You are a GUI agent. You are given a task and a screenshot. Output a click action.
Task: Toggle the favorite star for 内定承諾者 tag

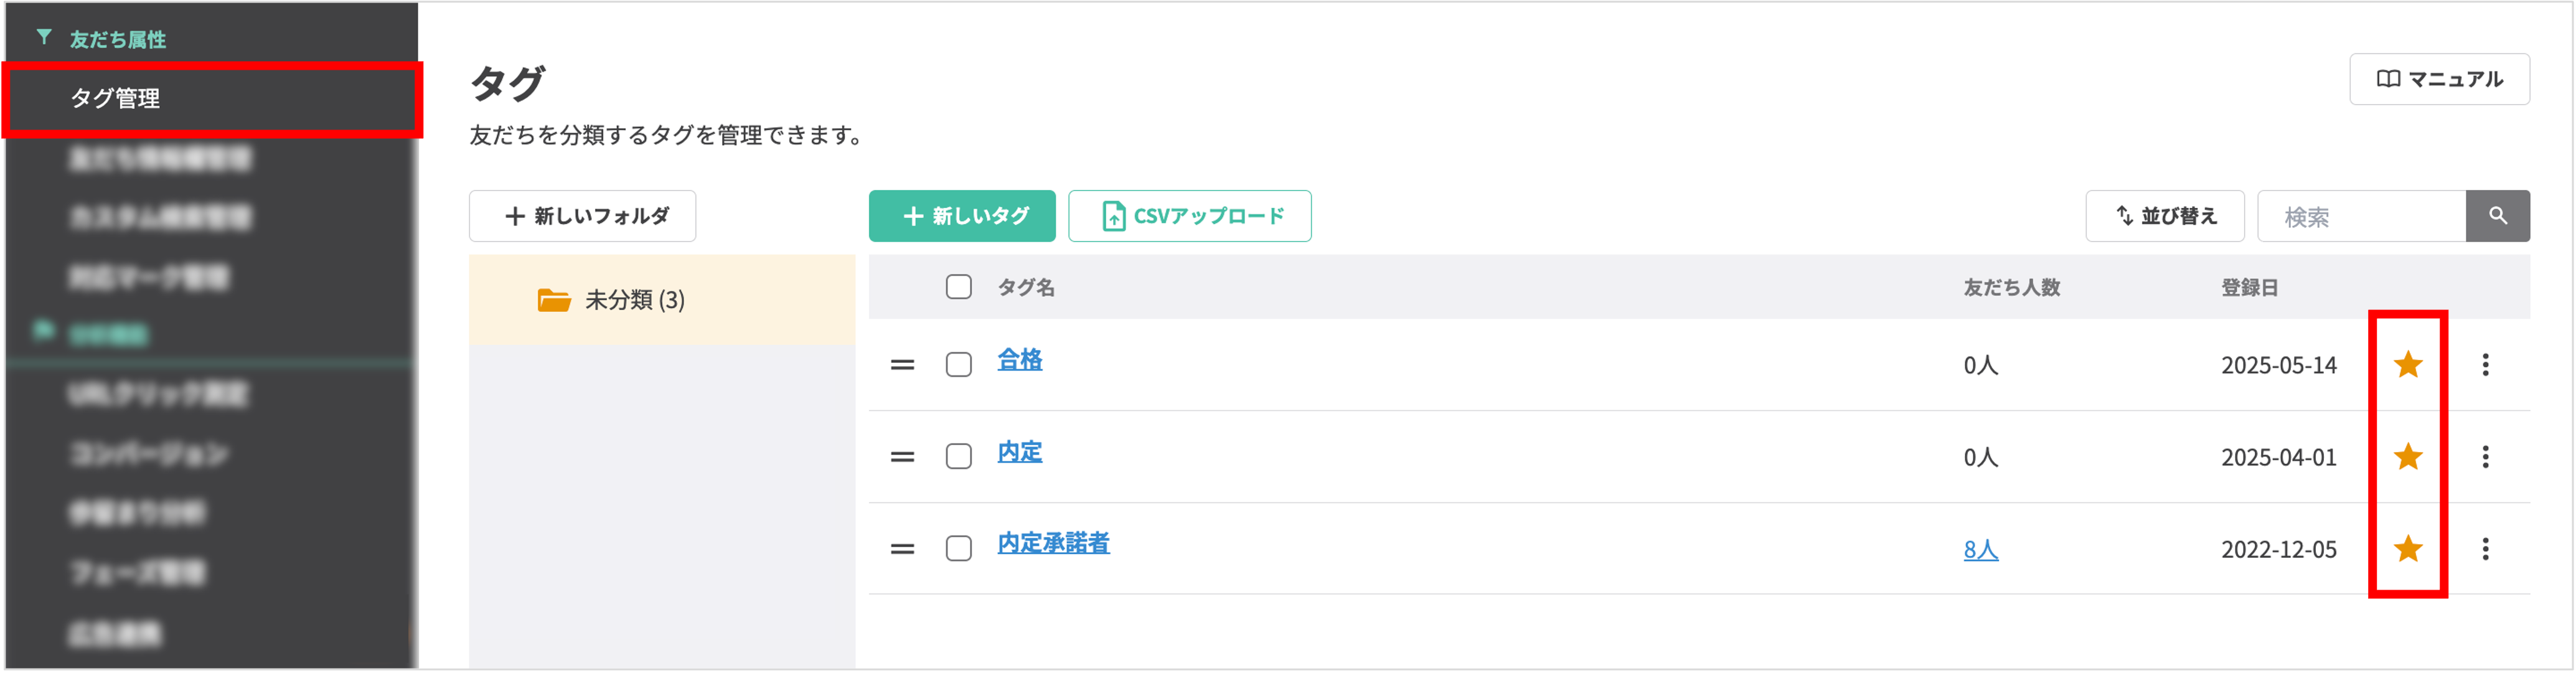[2408, 549]
